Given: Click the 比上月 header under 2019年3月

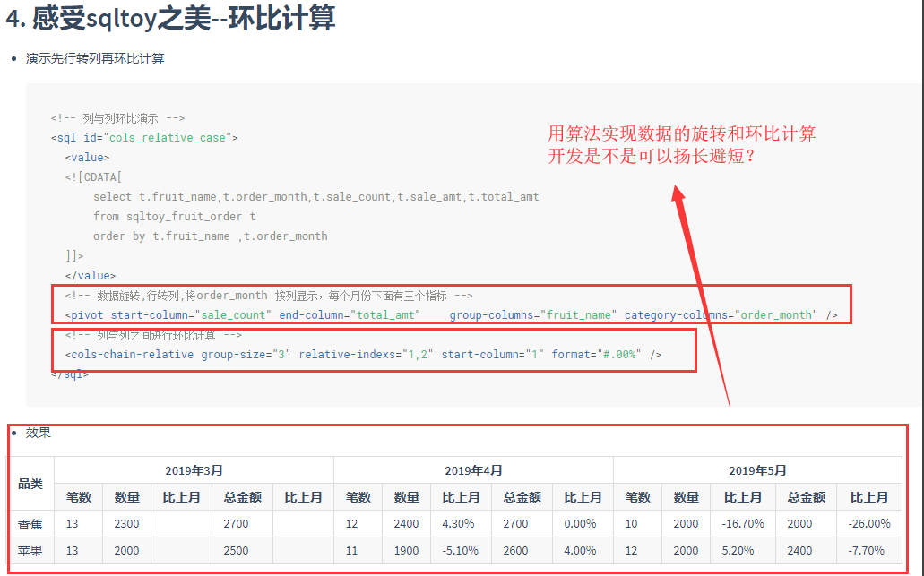Looking at the screenshot, I should tap(182, 497).
